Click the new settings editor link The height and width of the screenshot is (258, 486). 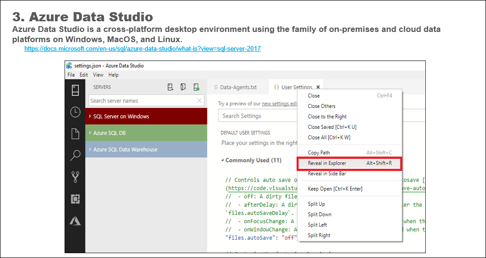(x=280, y=104)
